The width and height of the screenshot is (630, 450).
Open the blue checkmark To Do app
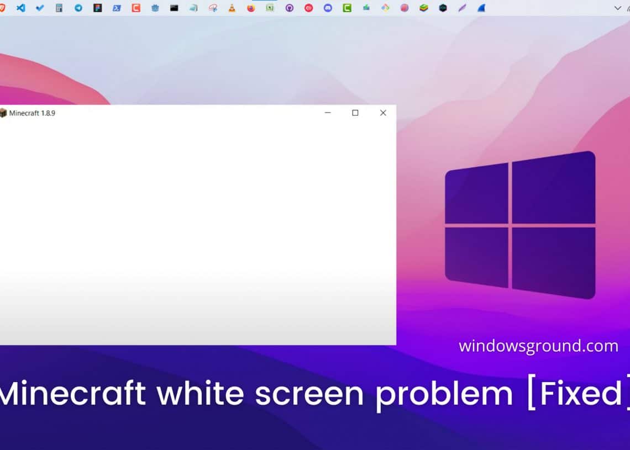40,8
